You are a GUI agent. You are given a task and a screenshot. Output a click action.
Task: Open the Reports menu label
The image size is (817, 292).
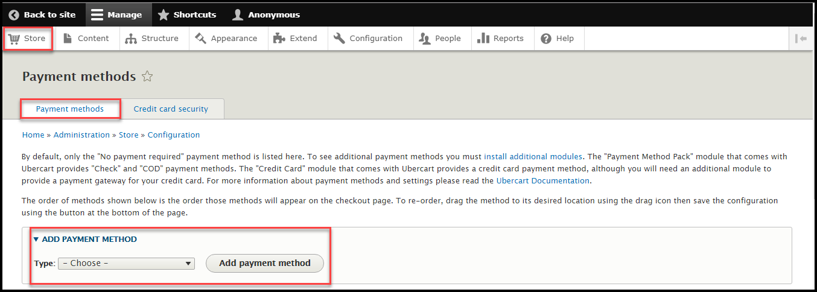click(x=509, y=38)
